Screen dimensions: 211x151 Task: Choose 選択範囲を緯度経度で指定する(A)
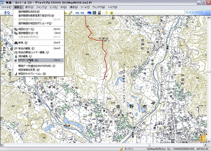tap(39, 16)
